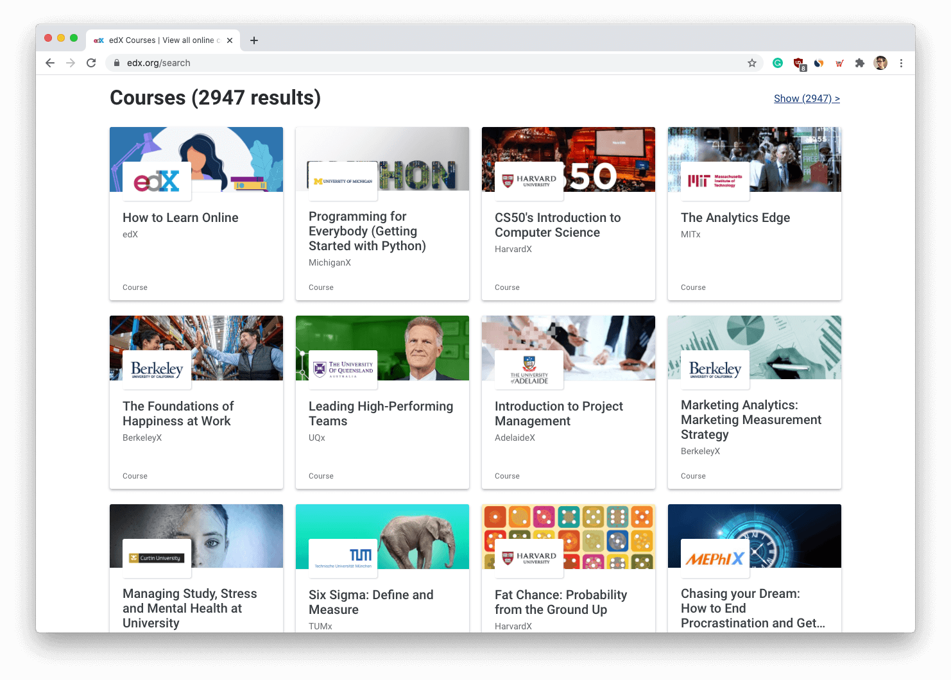The width and height of the screenshot is (951, 680).
Task: Click BerkeleyX under Happiness at Work
Action: 142,438
